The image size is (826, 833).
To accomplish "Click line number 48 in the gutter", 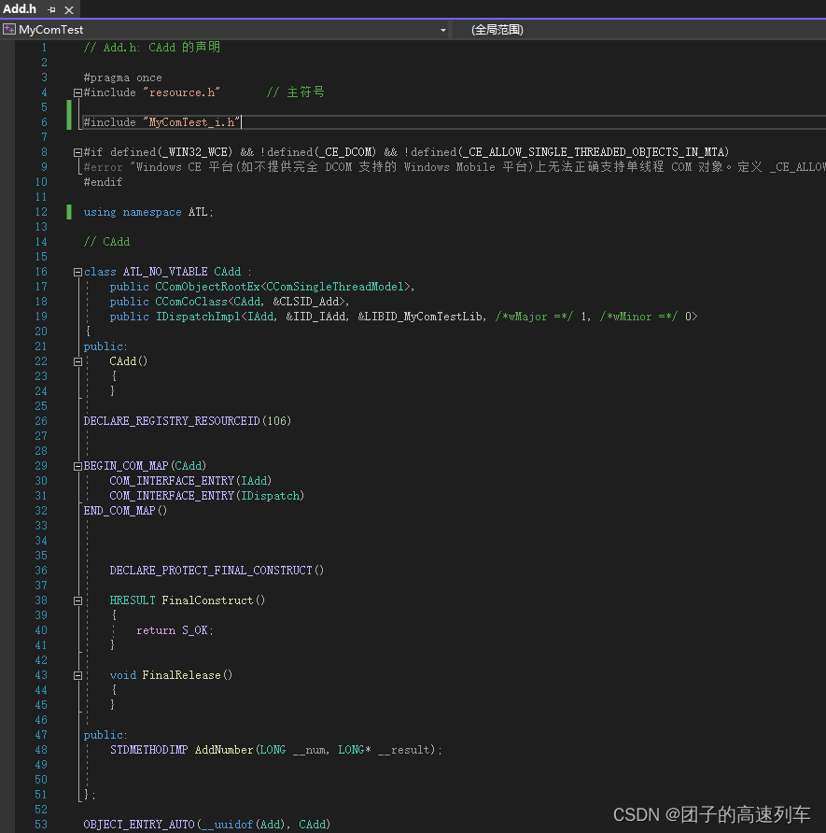I will 41,750.
